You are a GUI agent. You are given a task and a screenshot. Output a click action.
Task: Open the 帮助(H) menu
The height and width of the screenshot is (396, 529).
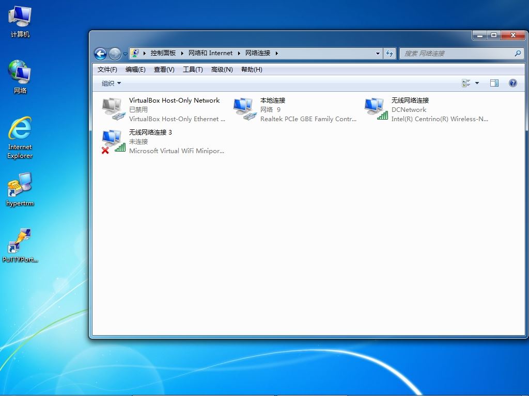tap(252, 70)
